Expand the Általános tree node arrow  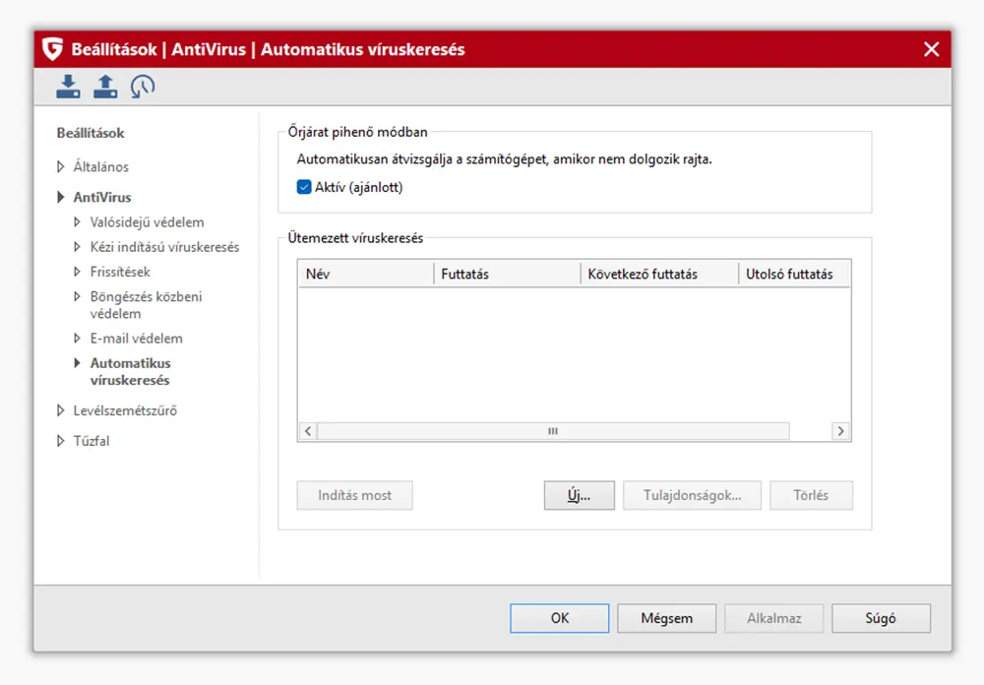click(x=61, y=167)
